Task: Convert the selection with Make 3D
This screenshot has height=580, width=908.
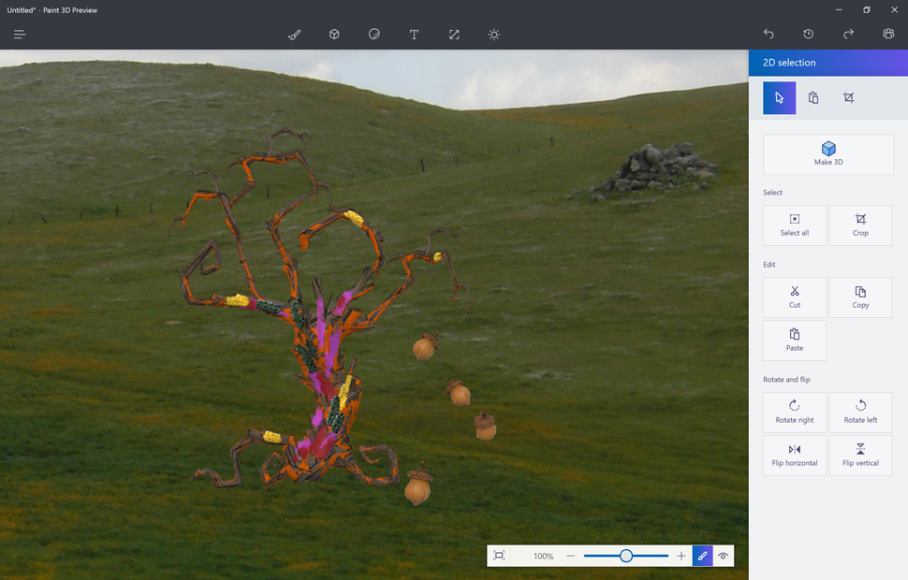Action: tap(827, 154)
